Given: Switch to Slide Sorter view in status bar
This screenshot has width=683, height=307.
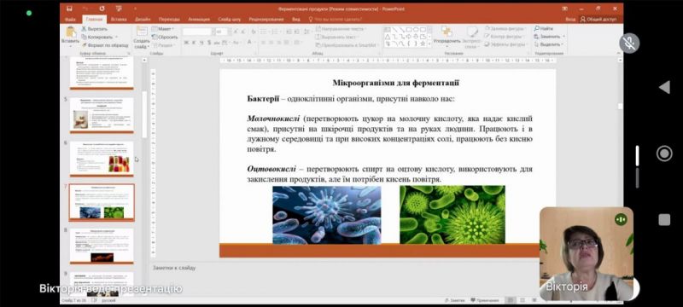Looking at the screenshot, I should pyautogui.click(x=522, y=300).
